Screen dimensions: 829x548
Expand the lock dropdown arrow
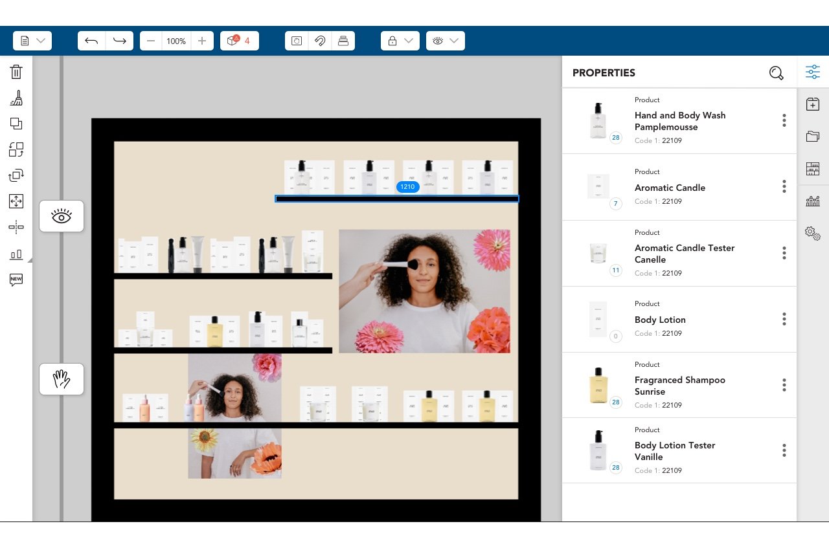pos(408,40)
